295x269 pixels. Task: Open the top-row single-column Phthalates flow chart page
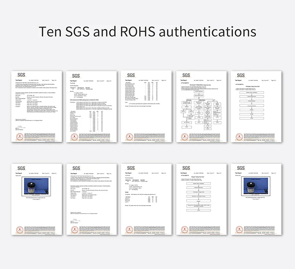tap(256, 107)
